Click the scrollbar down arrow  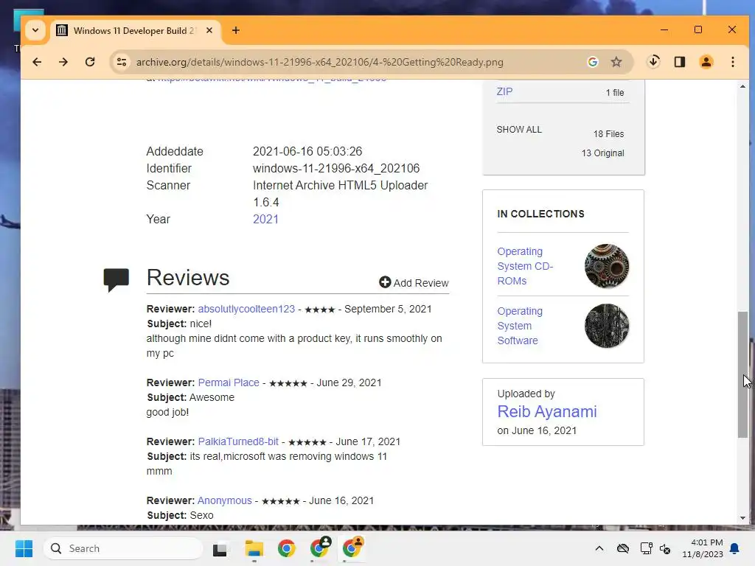click(x=742, y=518)
